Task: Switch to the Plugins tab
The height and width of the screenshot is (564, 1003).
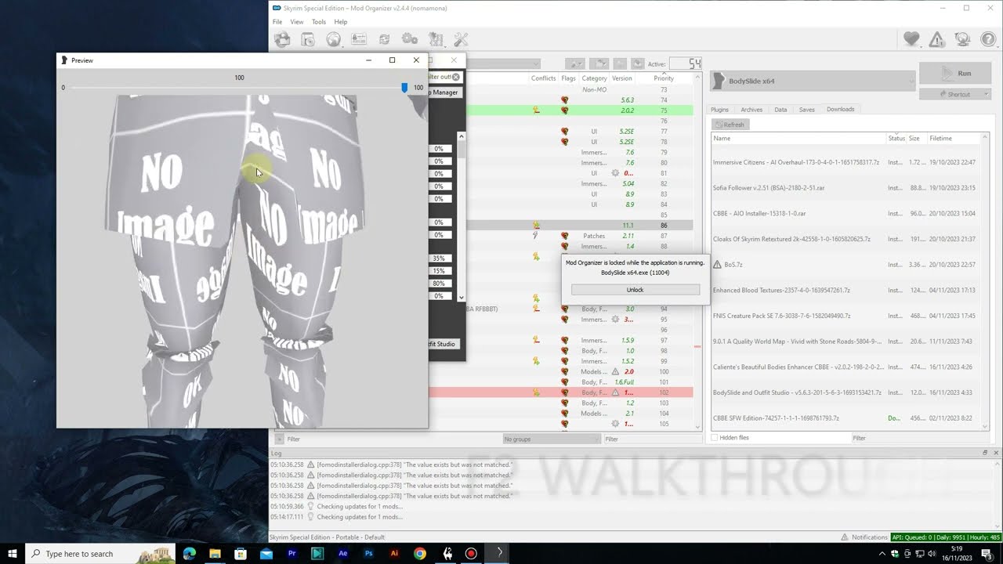Action: click(719, 110)
